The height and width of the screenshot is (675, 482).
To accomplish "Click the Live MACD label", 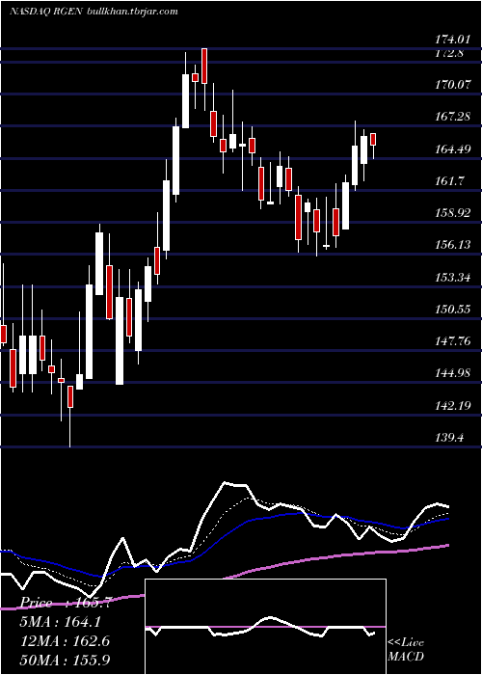I will (x=406, y=649).
